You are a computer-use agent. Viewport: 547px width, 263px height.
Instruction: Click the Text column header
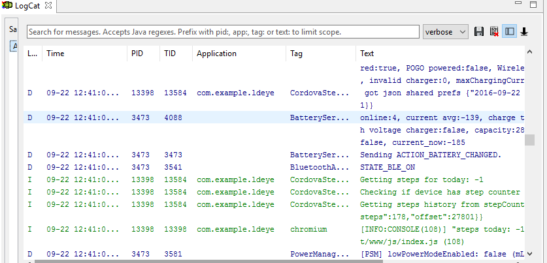coord(440,54)
